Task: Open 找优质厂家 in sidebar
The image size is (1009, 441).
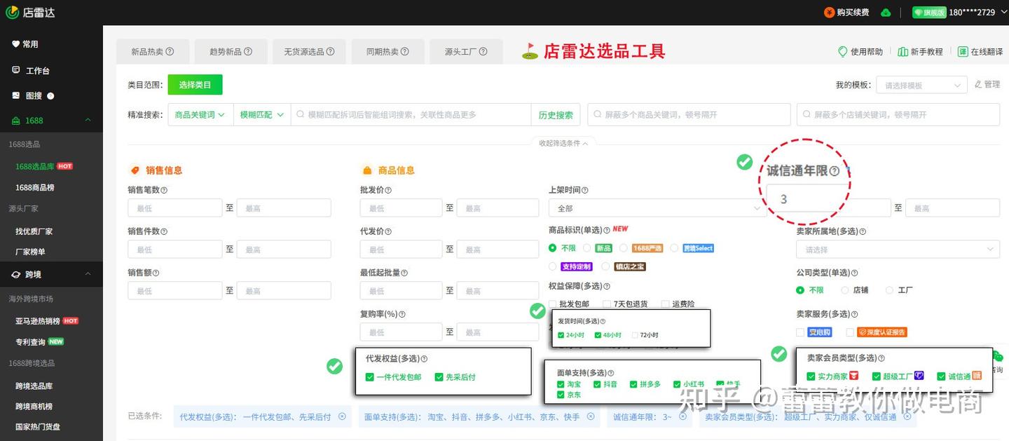Action: (x=34, y=231)
